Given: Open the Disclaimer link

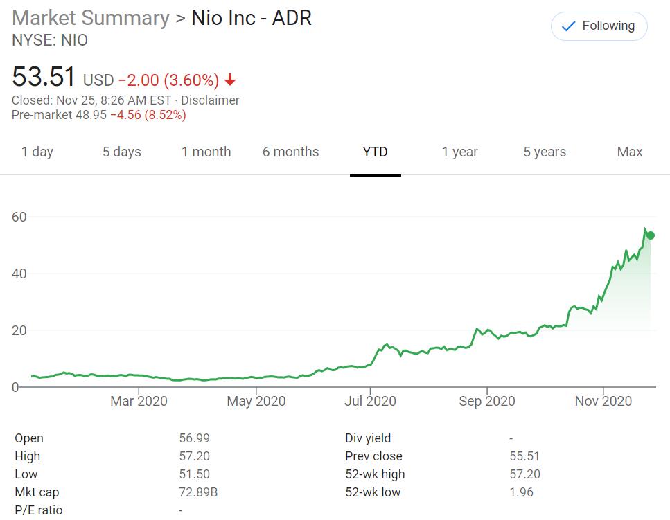Looking at the screenshot, I should (211, 100).
